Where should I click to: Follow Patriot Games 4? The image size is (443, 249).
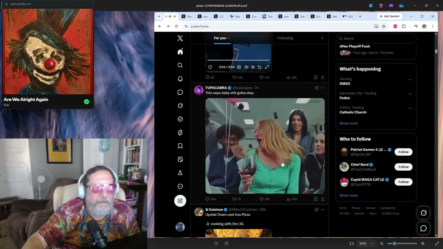tap(404, 152)
